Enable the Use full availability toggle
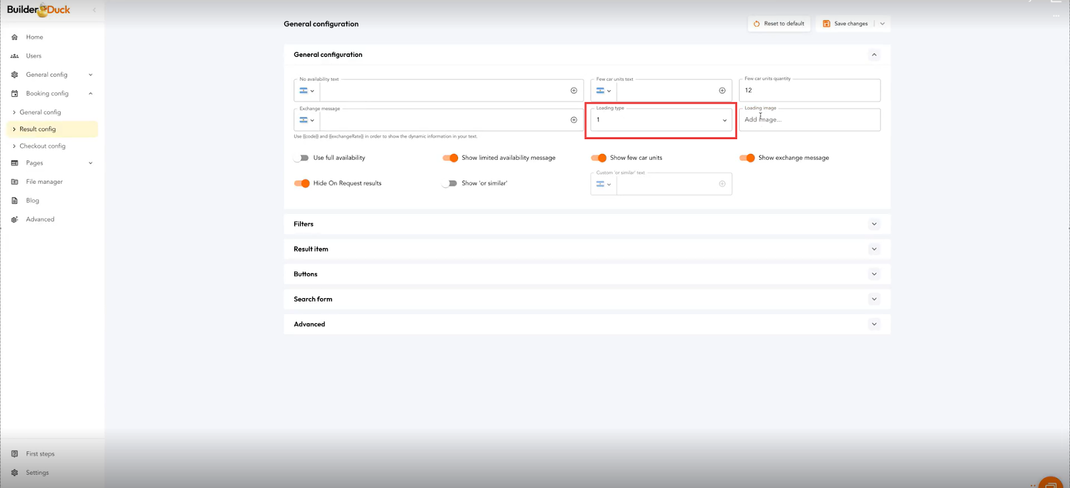Image resolution: width=1070 pixels, height=488 pixels. click(x=301, y=158)
